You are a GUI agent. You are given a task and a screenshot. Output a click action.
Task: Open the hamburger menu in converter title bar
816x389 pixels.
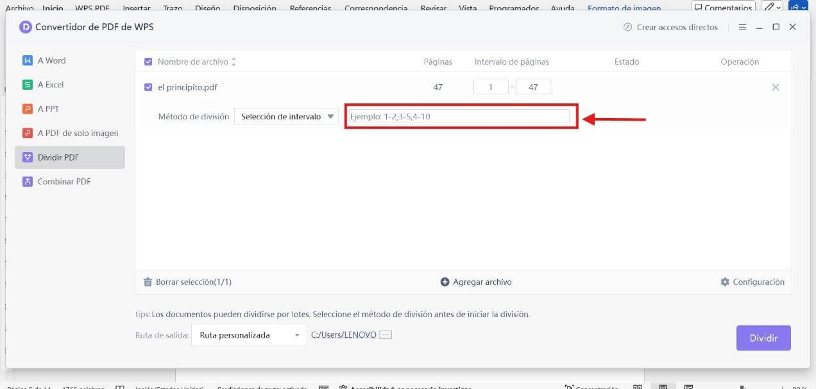pos(742,28)
